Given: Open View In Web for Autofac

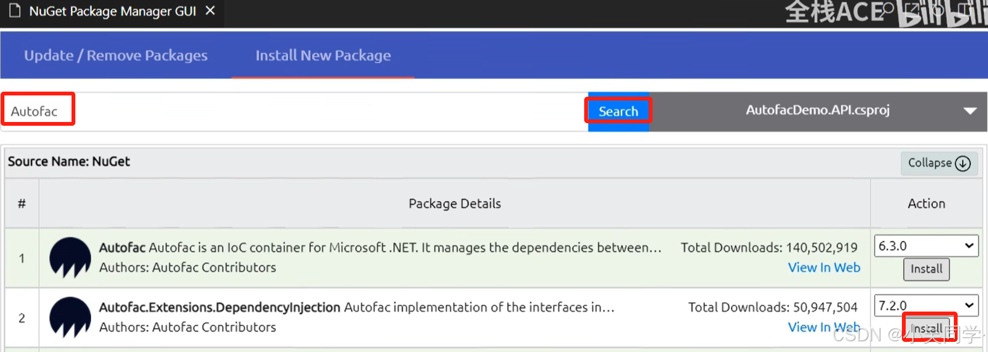Looking at the screenshot, I should pos(824,267).
